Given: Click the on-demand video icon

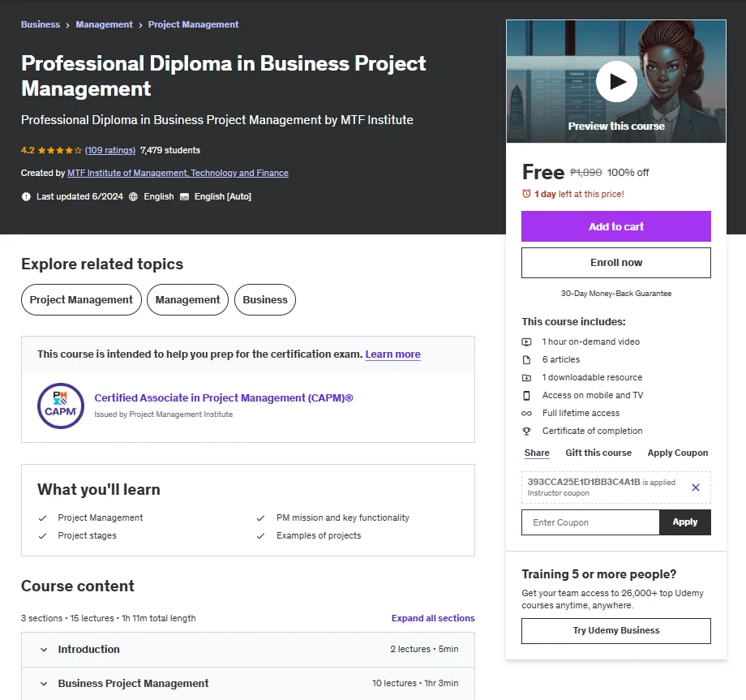Looking at the screenshot, I should 526,341.
